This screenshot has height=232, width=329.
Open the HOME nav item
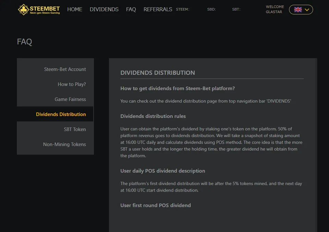coord(75,10)
